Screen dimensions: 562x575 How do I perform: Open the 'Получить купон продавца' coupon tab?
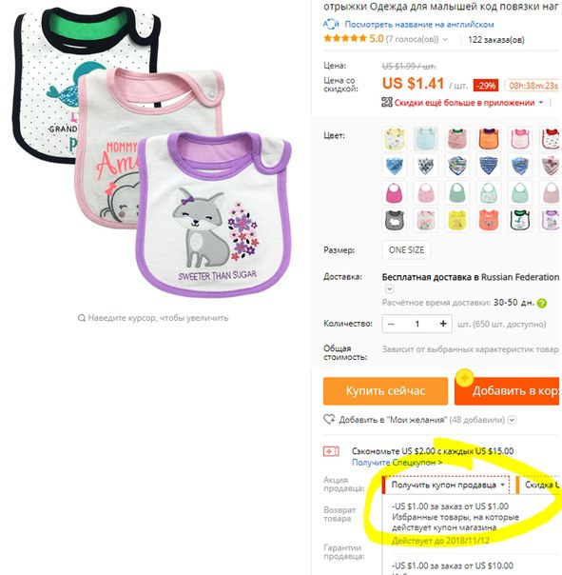(446, 486)
